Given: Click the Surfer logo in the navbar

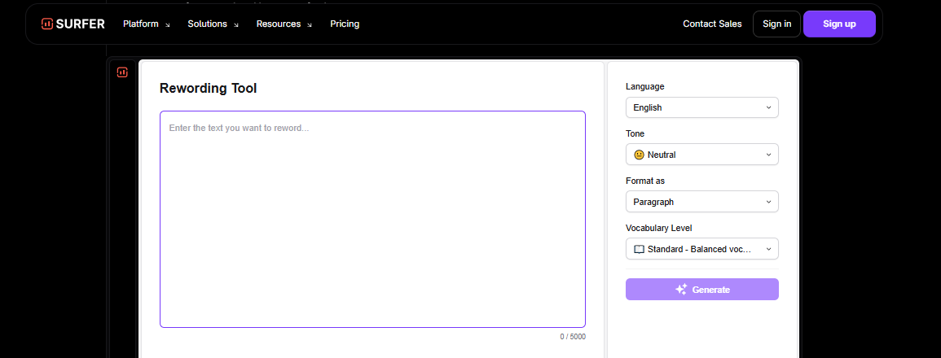Looking at the screenshot, I should 73,24.
